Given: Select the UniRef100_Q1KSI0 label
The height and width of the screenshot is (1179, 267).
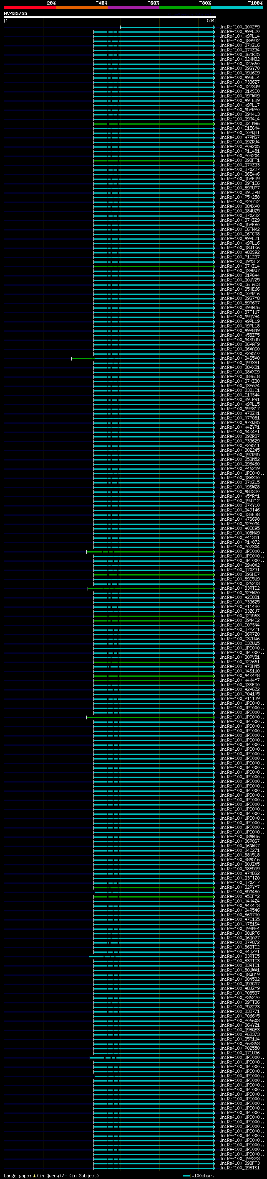Looking at the screenshot, I should [x=239, y=91].
